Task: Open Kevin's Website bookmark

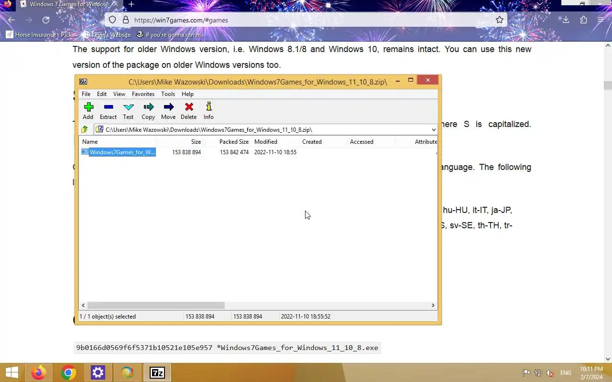Action: pos(107,35)
